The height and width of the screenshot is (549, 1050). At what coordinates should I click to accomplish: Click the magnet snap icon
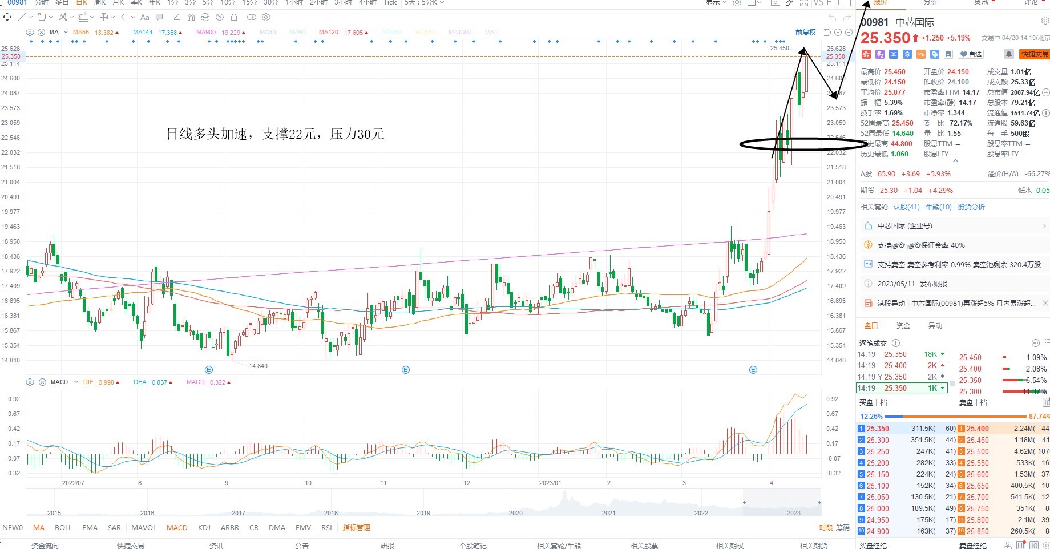click(191, 17)
